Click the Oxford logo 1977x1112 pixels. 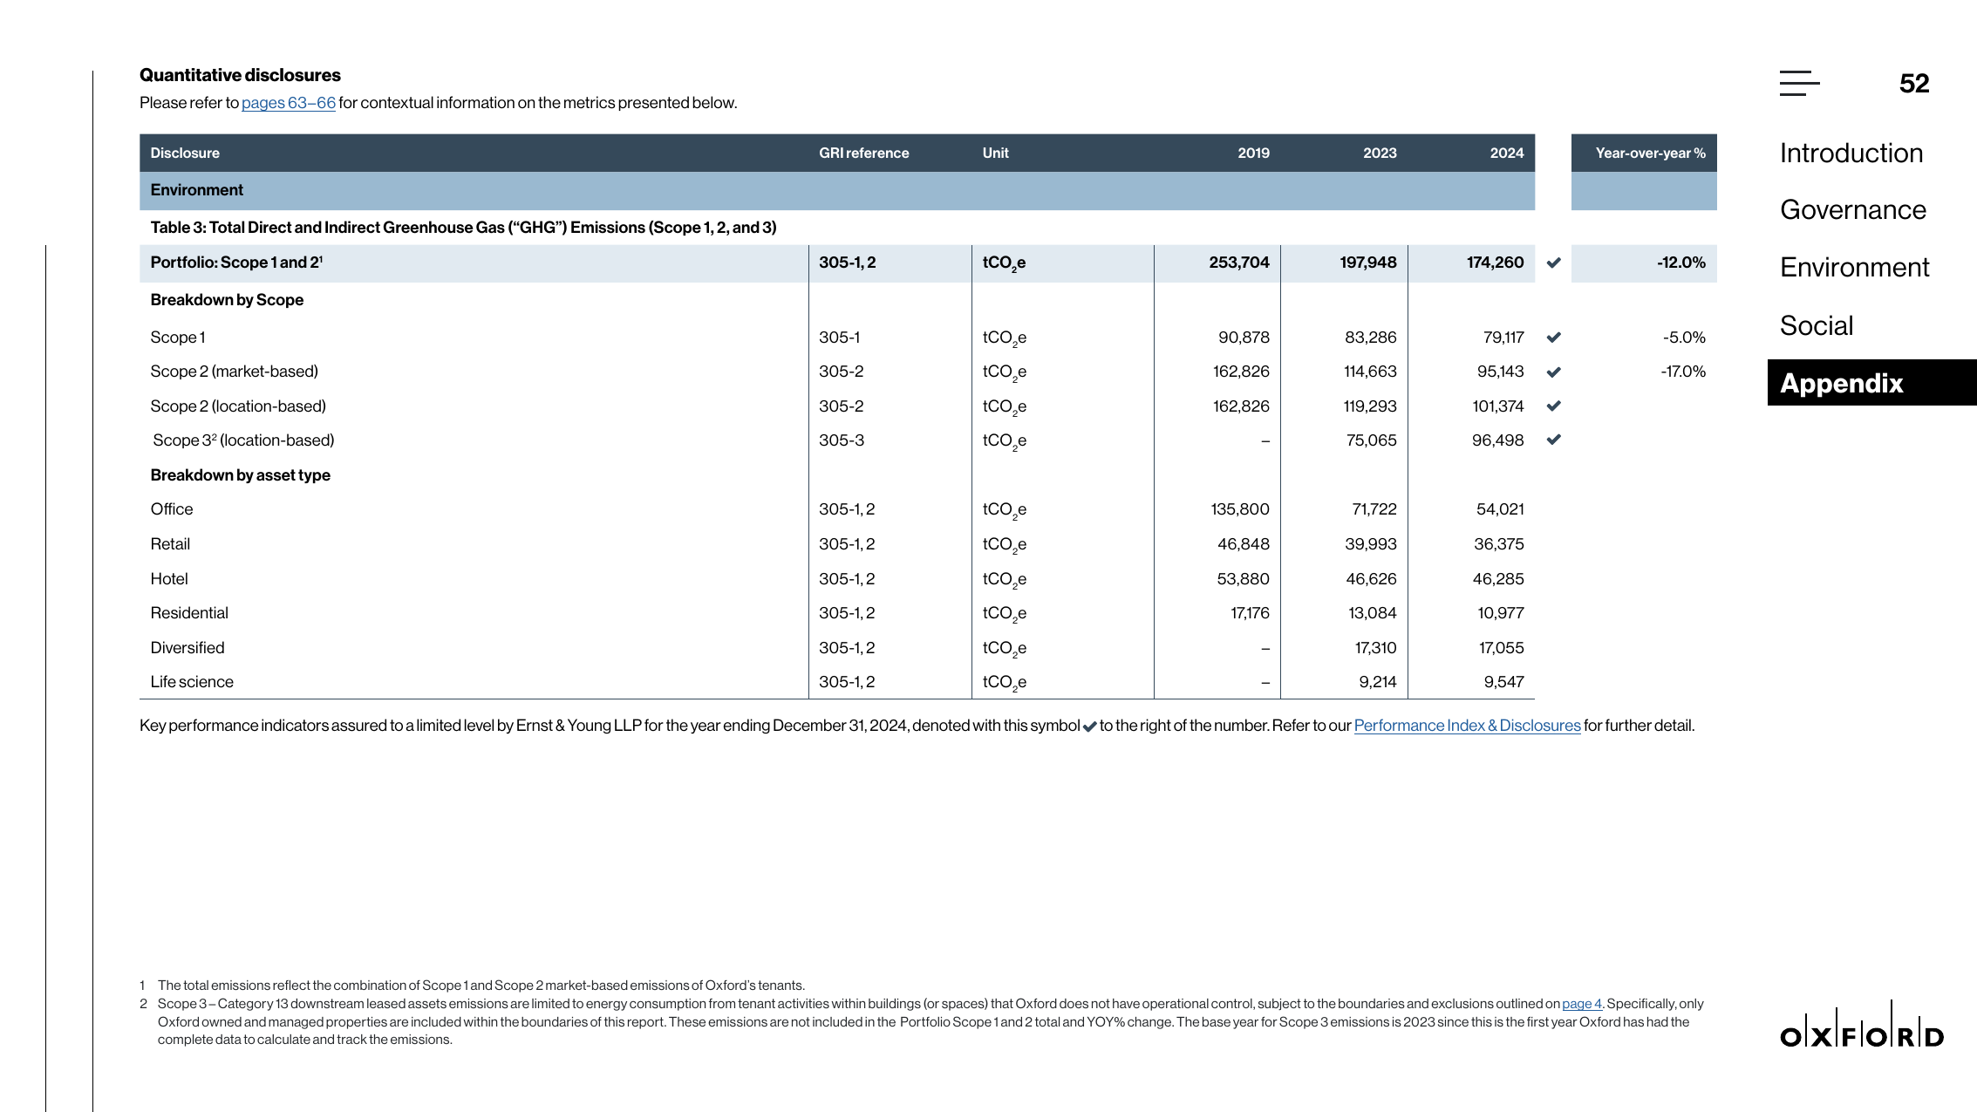(x=1862, y=1024)
